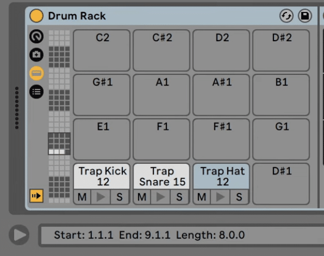Toggle the Chain List view
The image size is (324, 256).
coord(36,73)
